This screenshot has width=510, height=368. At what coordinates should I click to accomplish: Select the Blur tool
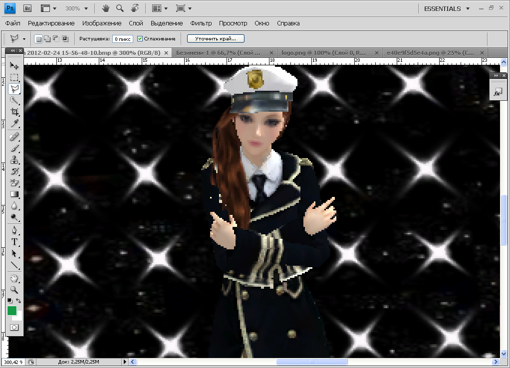14,206
